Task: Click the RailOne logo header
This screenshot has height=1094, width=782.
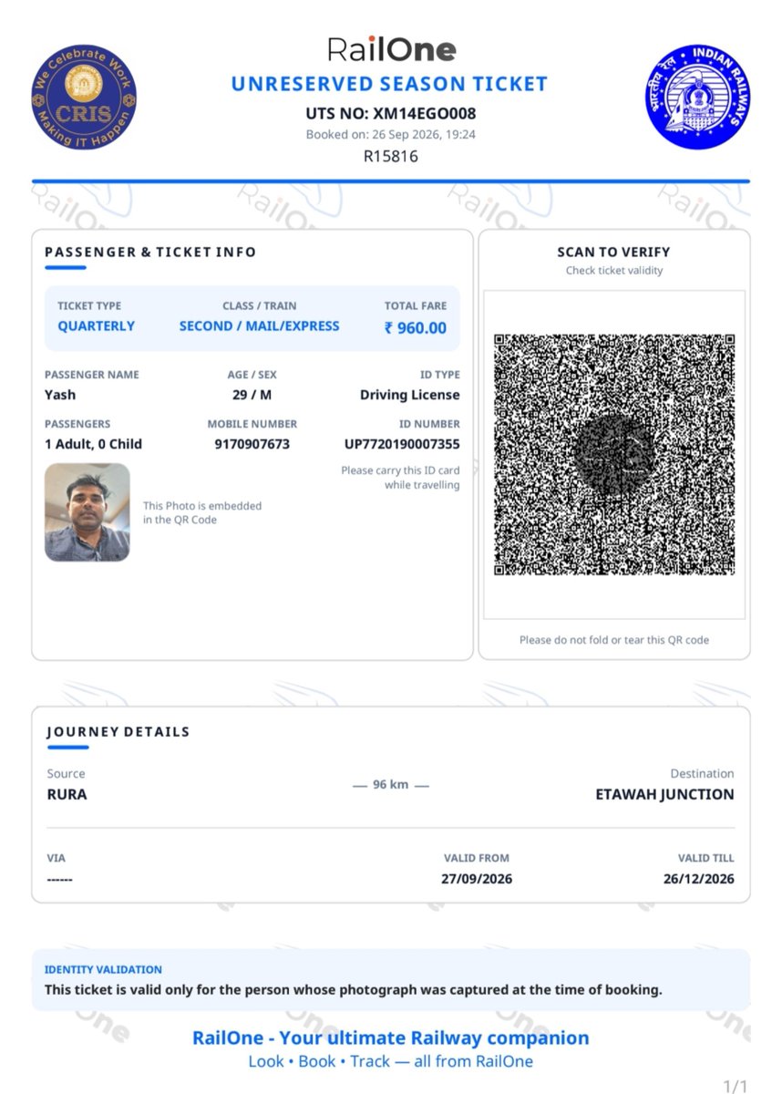Action: tap(391, 49)
